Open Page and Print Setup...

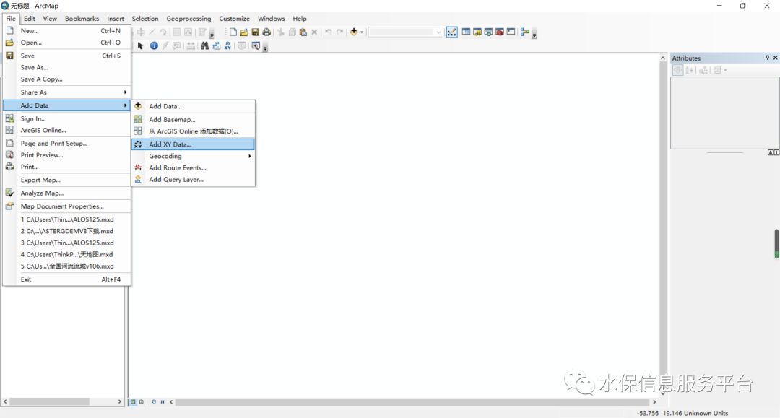tap(67, 143)
